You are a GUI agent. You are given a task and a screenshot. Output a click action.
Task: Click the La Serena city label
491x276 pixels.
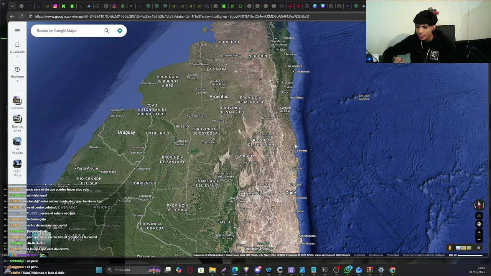(301, 151)
